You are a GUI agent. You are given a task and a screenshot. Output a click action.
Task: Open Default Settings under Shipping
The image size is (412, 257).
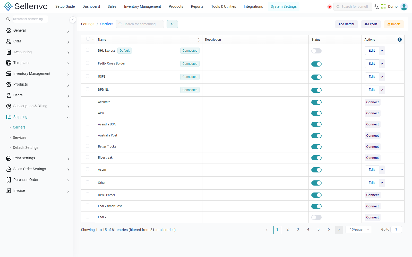coord(25,148)
